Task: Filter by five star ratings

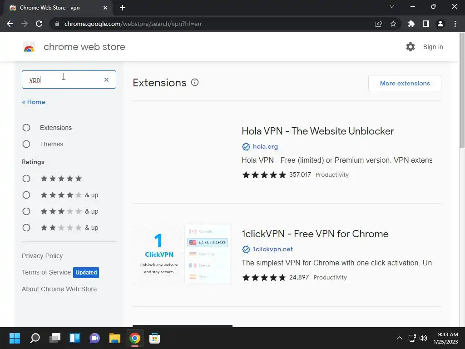Action: pyautogui.click(x=26, y=179)
